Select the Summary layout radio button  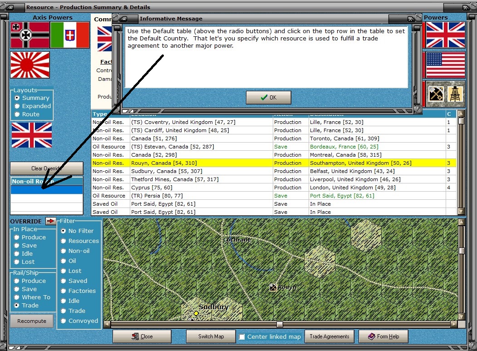pos(17,98)
